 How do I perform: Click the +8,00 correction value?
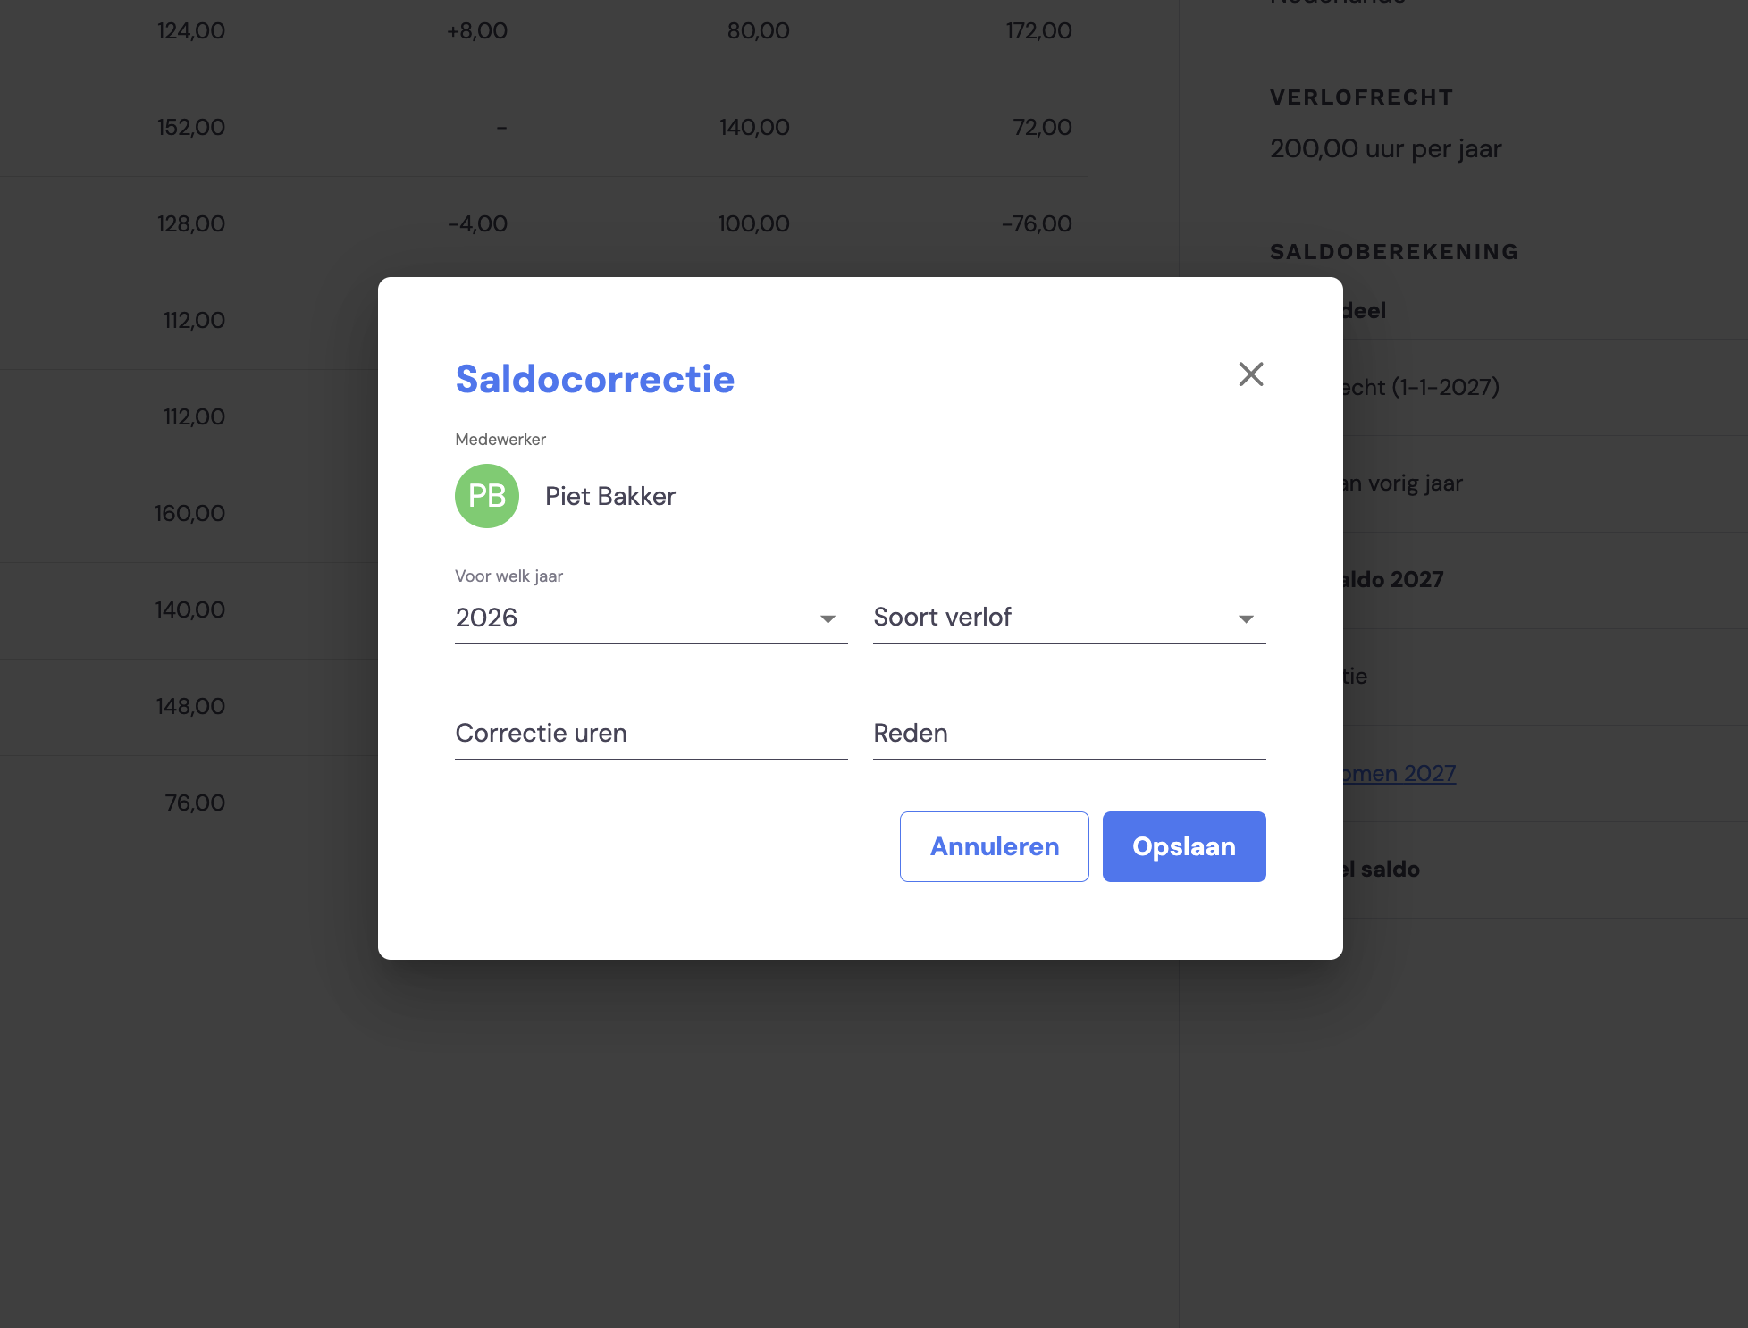pos(477,30)
